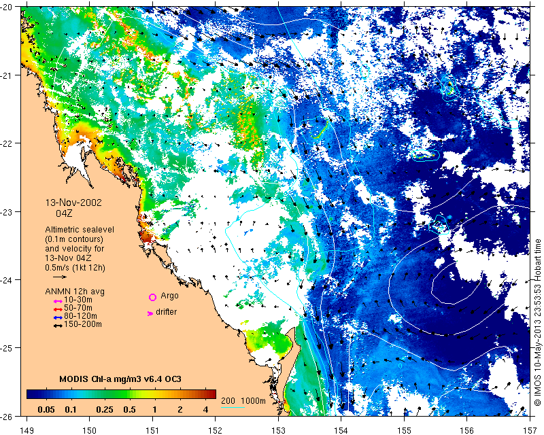Click the '0.05' color bar value
This screenshot has width=544, height=435.
click(x=46, y=410)
